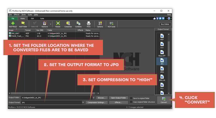Expand the Output Folder dropdown arrow
Viewport: 216px width, 118px height.
[94, 98]
